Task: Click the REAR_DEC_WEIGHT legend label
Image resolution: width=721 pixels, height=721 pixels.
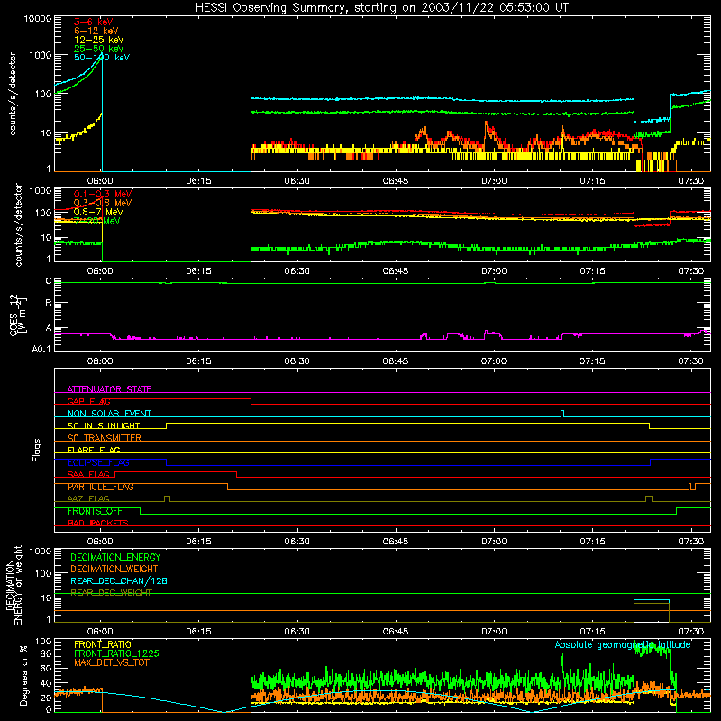Action: 111,593
